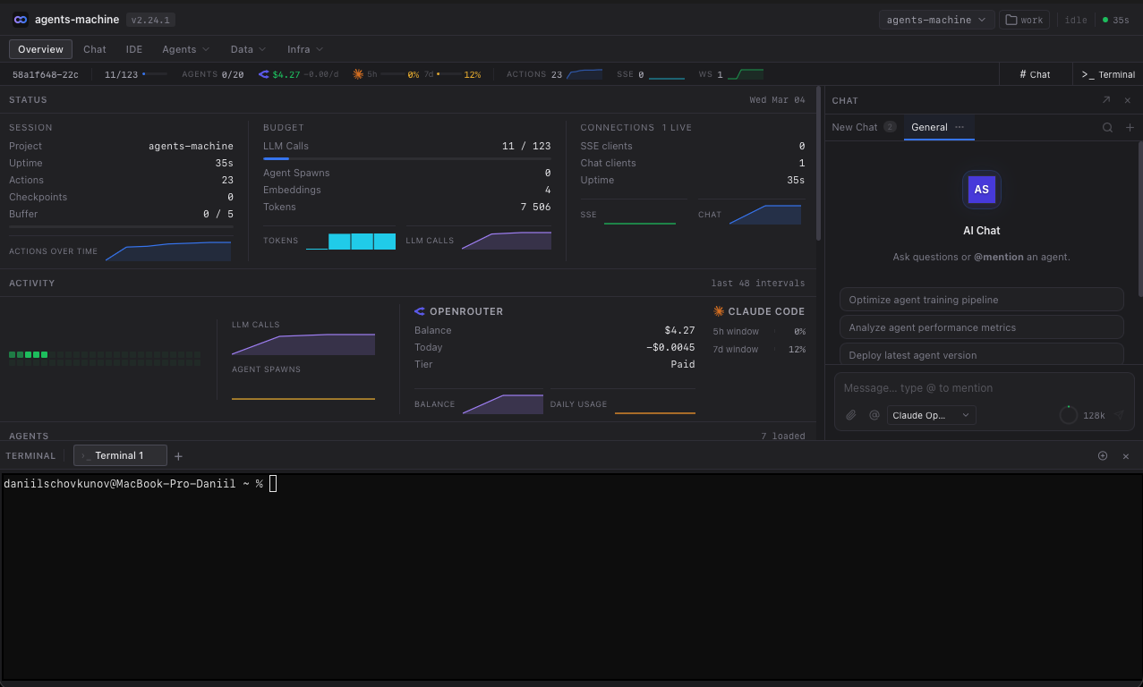This screenshot has height=687, width=1143.
Task: Select the New Chat tab
Action: (x=855, y=127)
